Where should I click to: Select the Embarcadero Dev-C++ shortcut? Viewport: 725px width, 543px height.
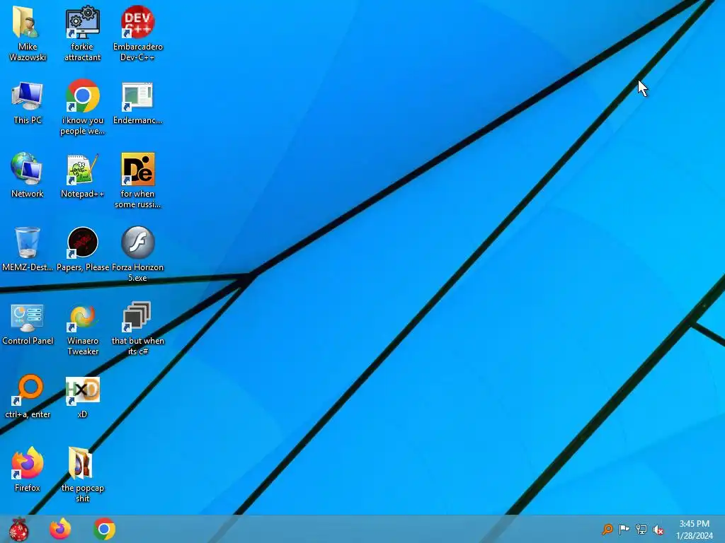tap(138, 22)
